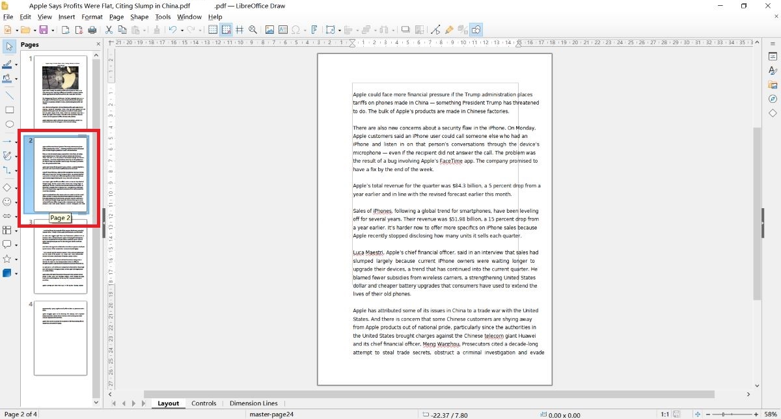Toggle Snap to Grid button
Image resolution: width=781 pixels, height=419 pixels.
pyautogui.click(x=226, y=30)
